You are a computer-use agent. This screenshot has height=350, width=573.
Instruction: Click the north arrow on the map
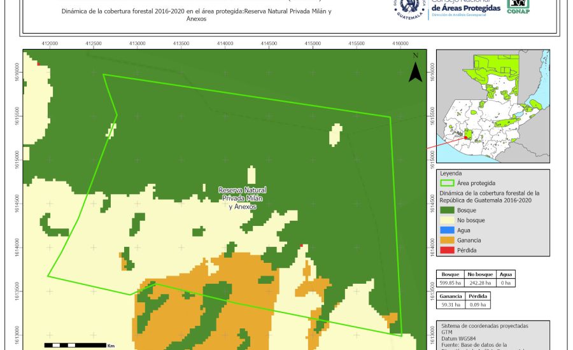415,69
